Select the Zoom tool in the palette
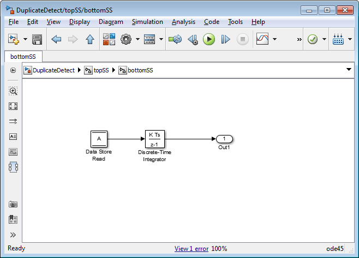 pyautogui.click(x=13, y=91)
